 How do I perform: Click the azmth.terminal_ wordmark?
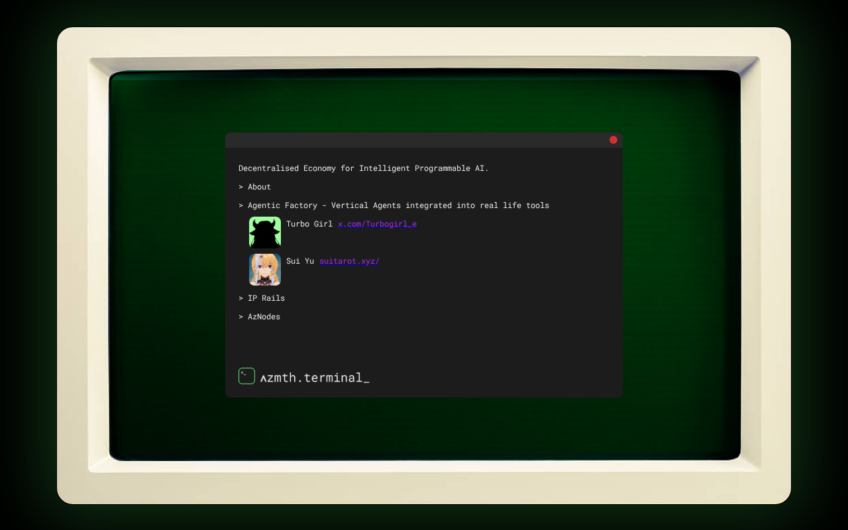pyautogui.click(x=315, y=378)
